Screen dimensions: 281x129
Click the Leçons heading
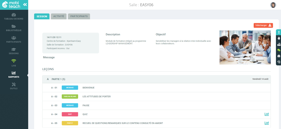(48, 69)
